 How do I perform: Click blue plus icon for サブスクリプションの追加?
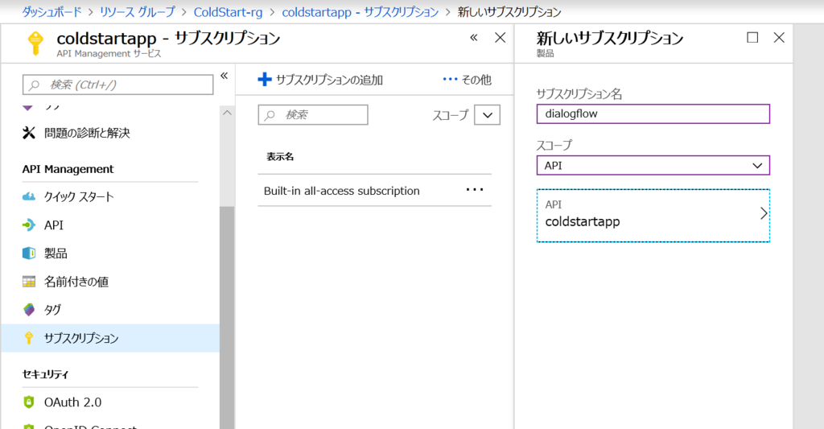(x=264, y=80)
